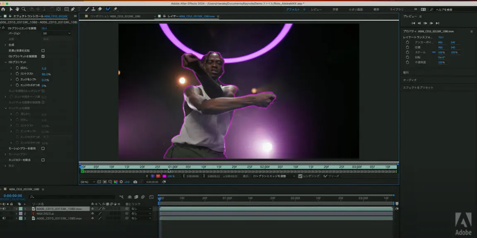
Task: Click the フリーズ button
Action: [331, 176]
